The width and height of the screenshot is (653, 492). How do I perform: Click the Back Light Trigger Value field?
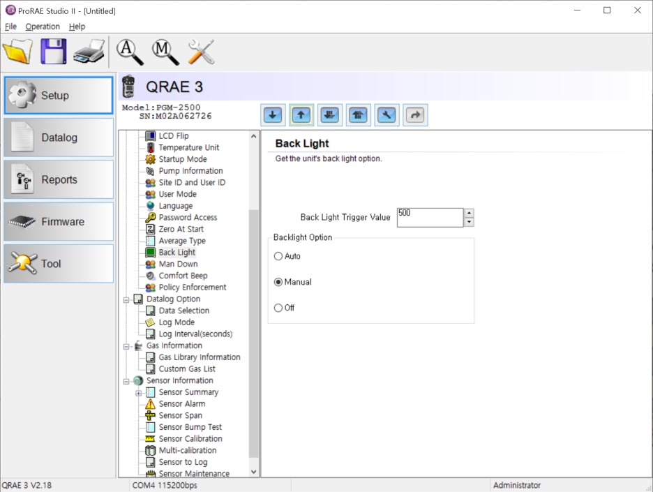tap(430, 218)
